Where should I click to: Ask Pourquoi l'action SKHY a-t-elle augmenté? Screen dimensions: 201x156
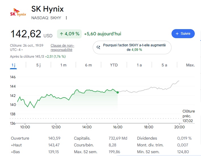[132, 47]
